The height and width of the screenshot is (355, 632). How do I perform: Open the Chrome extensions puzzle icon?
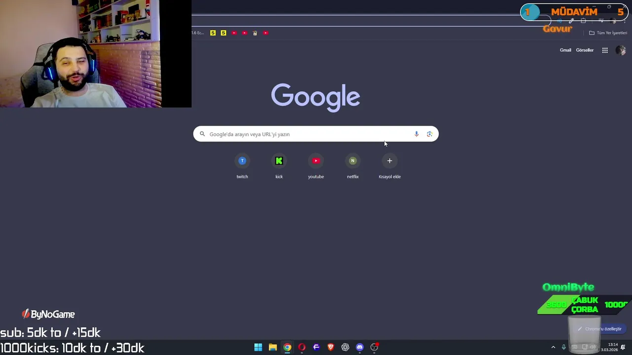tap(583, 21)
